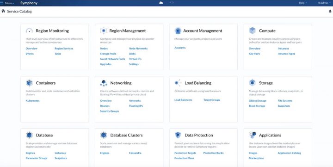Viewport: 333px width, 167px height.
Task: Open the Cassandra link
Action: point(135,153)
